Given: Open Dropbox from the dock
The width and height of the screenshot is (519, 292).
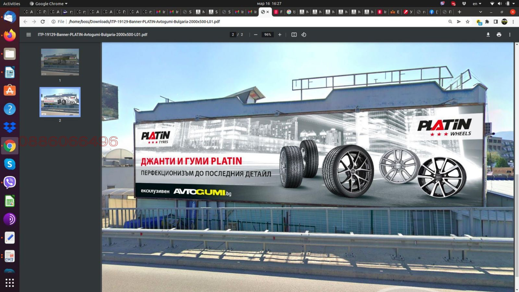Looking at the screenshot, I should (x=9, y=127).
